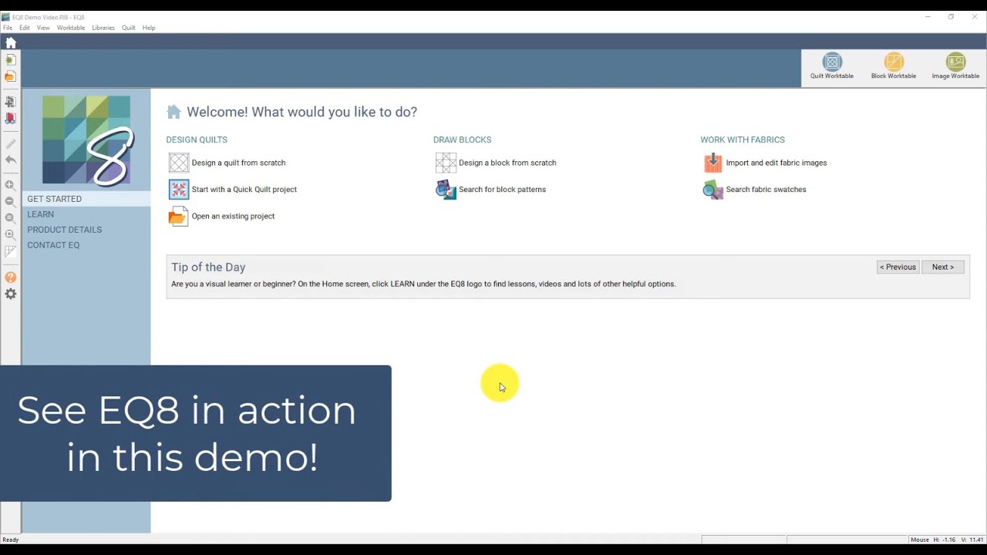
Task: Click the grid ruler icon in left toolbar
Action: (10, 251)
